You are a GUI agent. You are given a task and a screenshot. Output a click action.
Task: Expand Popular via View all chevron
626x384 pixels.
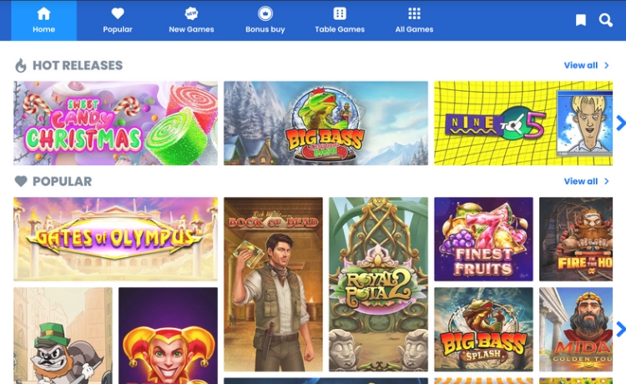(x=607, y=181)
